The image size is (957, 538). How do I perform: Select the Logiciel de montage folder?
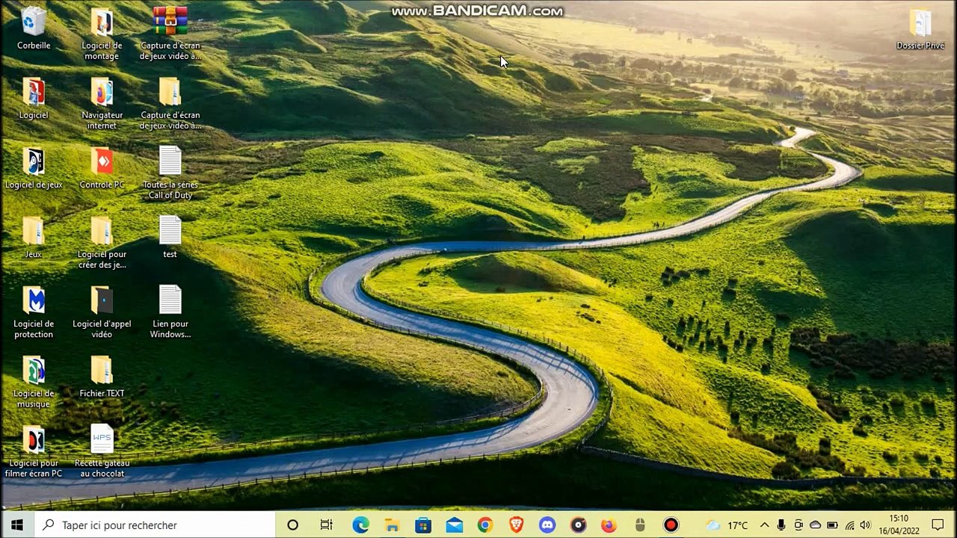pos(102,34)
